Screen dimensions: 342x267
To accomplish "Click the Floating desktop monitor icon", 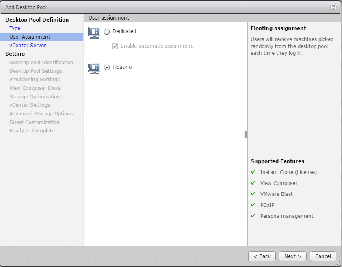I will tap(94, 68).
